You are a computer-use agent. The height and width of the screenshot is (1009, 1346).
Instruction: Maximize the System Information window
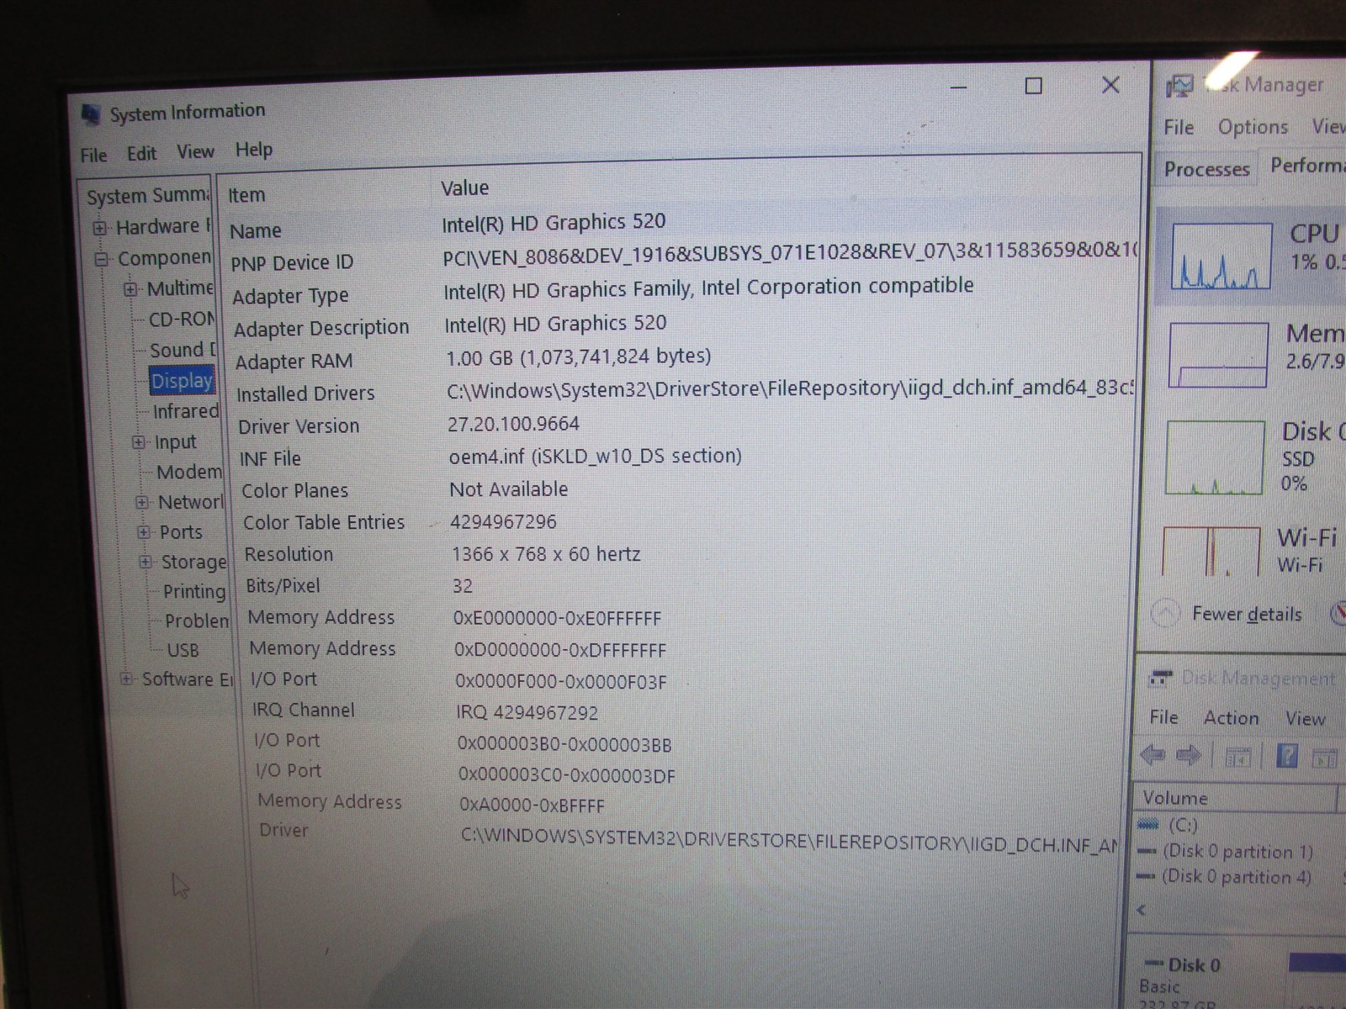[x=1034, y=86]
